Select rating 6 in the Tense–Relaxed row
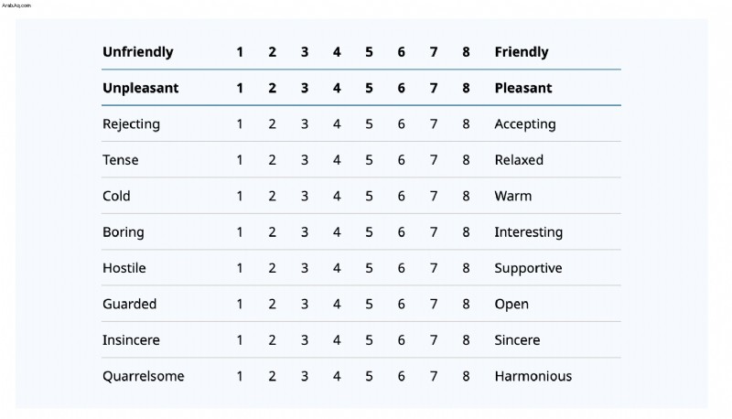Viewport: 732px width, 419px height. click(x=401, y=159)
